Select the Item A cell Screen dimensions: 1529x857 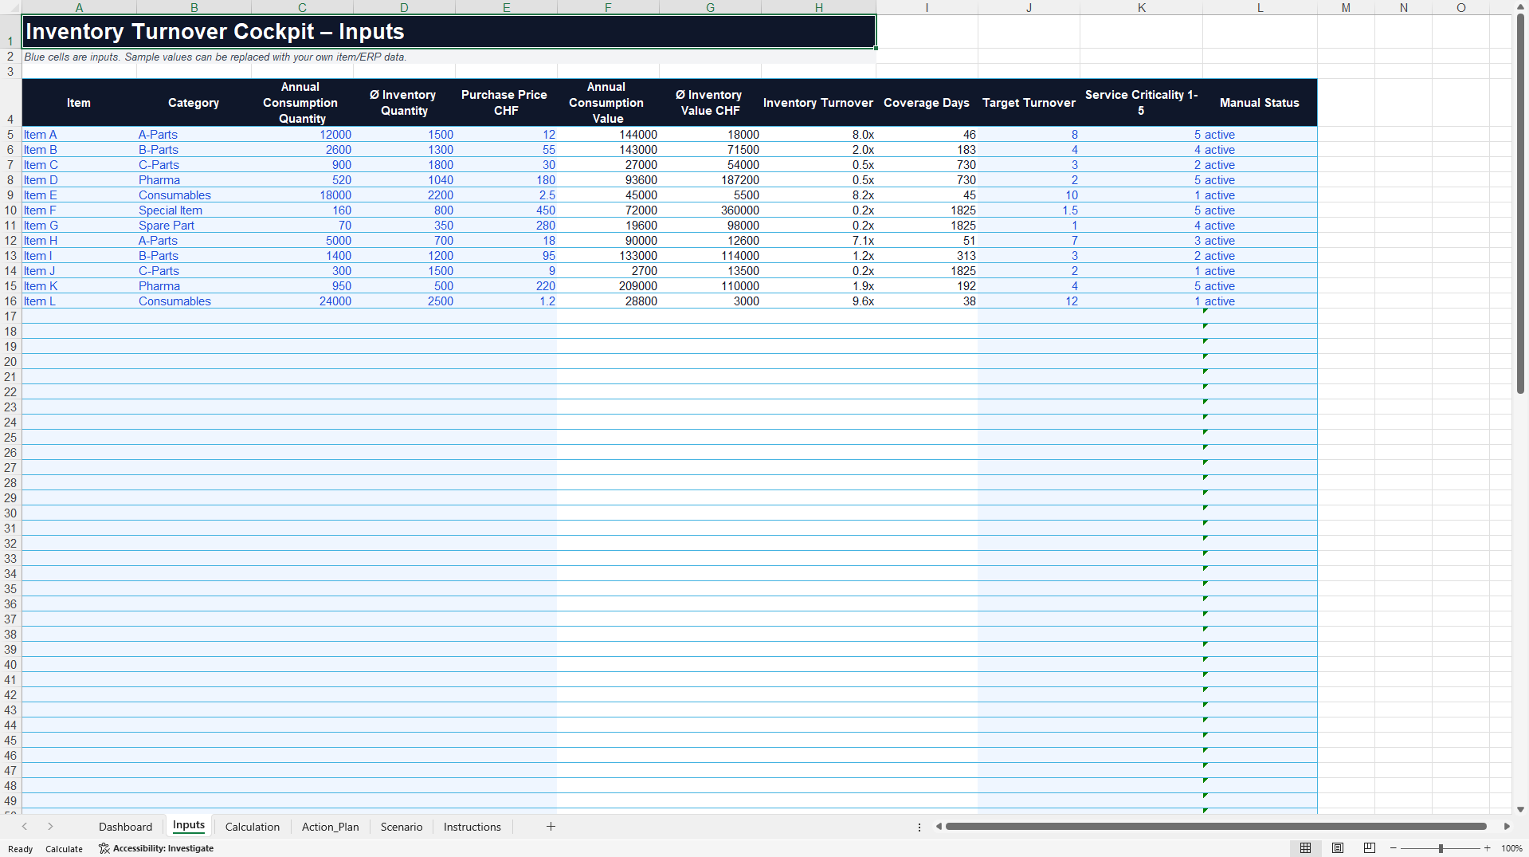[79, 135]
